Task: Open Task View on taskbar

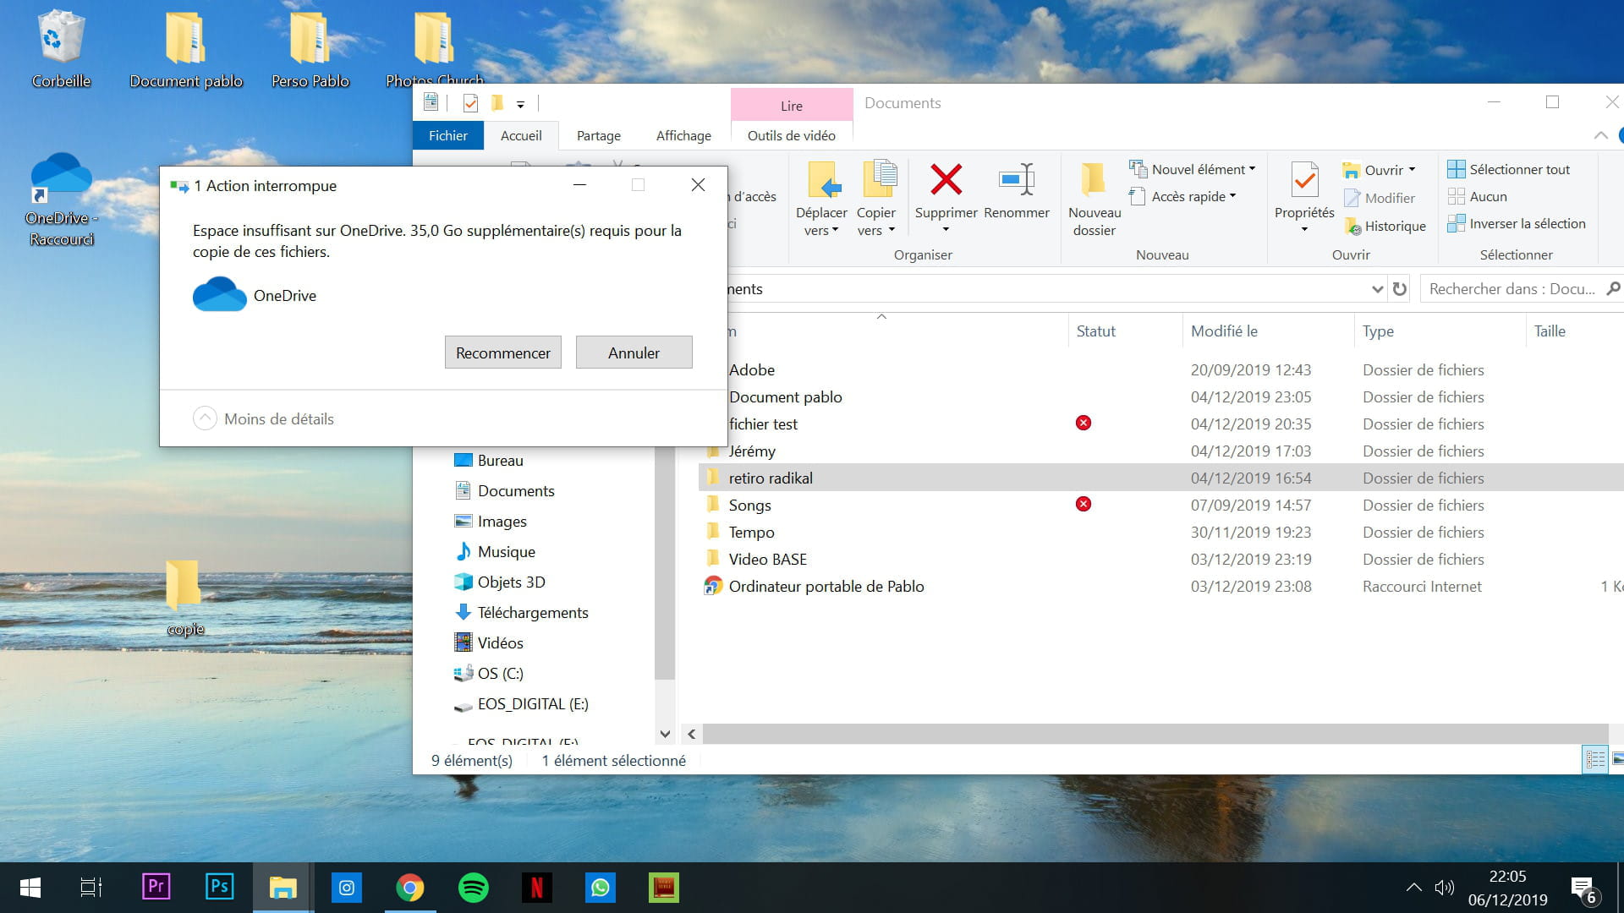Action: pos(91,887)
